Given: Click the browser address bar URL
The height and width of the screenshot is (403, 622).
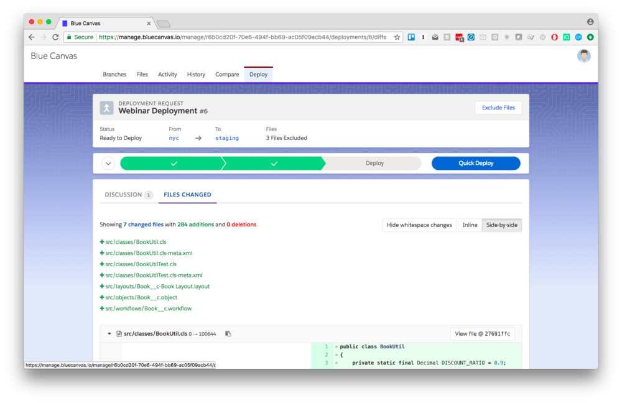Looking at the screenshot, I should [243, 37].
